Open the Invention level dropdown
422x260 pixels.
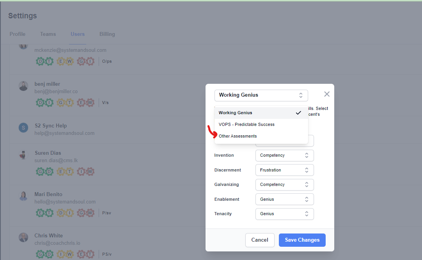pos(284,156)
